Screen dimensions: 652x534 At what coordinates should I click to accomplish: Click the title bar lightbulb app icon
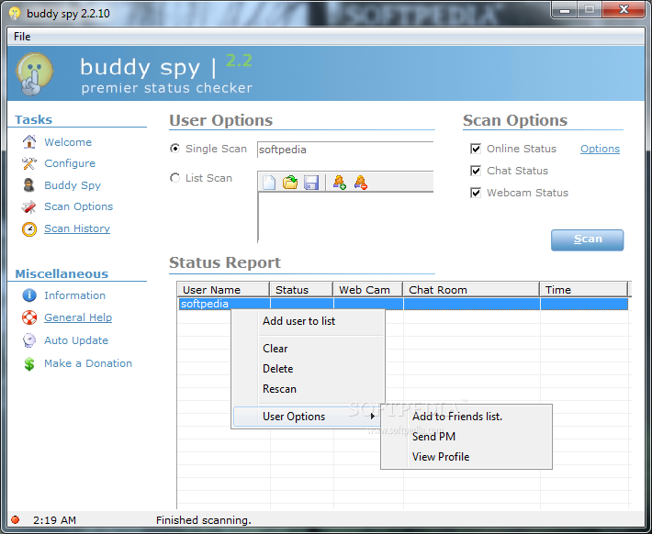pos(15,13)
